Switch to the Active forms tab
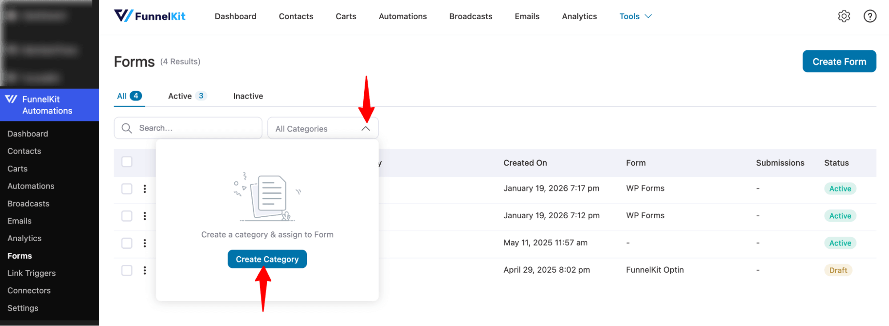Viewport: 889px width, 326px height. (187, 96)
